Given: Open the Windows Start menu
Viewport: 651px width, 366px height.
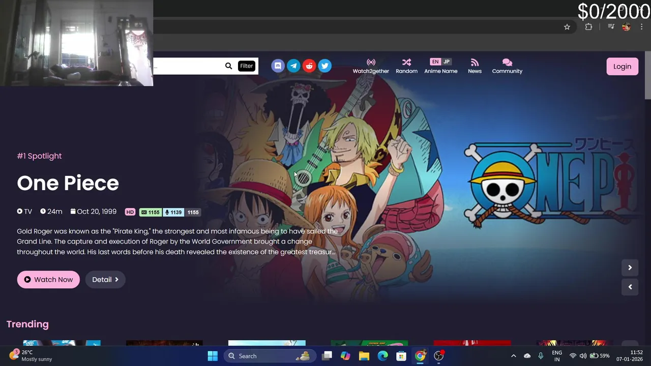Looking at the screenshot, I should tap(213, 356).
